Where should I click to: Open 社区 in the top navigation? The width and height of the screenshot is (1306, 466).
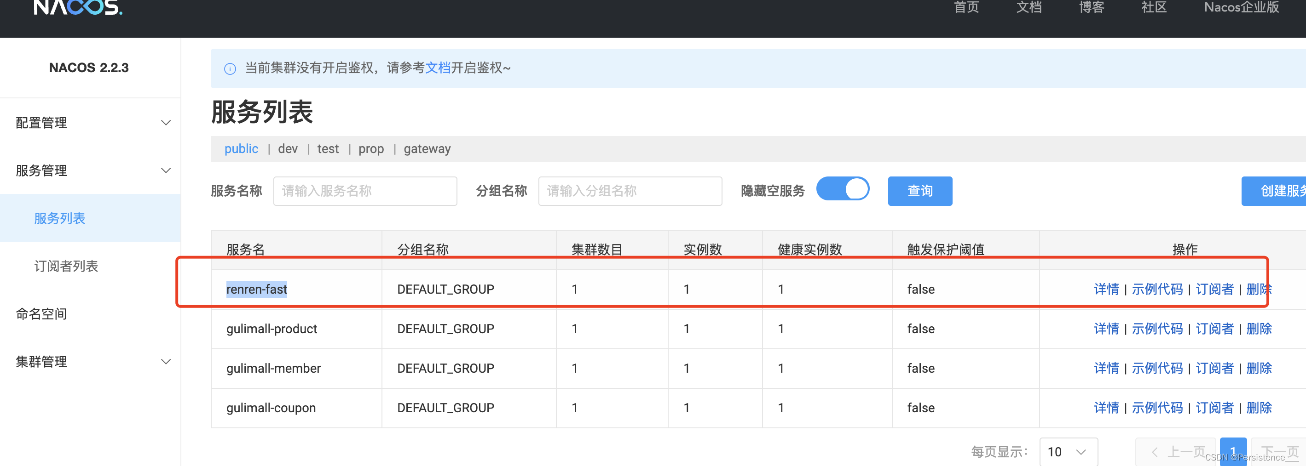click(1154, 7)
